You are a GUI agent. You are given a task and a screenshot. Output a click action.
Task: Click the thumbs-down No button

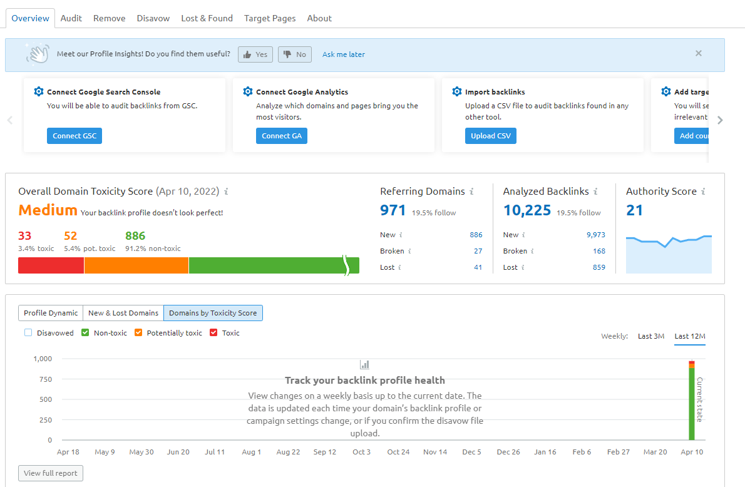click(x=295, y=54)
